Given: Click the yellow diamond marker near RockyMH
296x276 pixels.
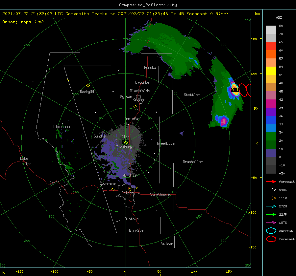Looking at the screenshot, I should (x=88, y=86).
